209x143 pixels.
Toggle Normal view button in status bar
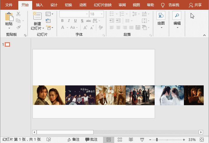pos(109,139)
